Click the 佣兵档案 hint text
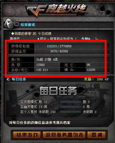The height and width of the screenshot is (143, 115). (x=39, y=123)
